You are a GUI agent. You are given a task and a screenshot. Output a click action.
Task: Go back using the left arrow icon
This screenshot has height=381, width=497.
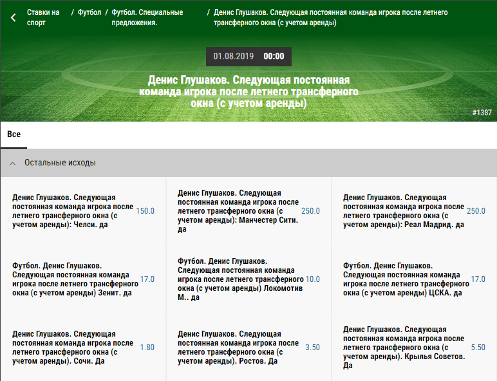pyautogui.click(x=14, y=17)
